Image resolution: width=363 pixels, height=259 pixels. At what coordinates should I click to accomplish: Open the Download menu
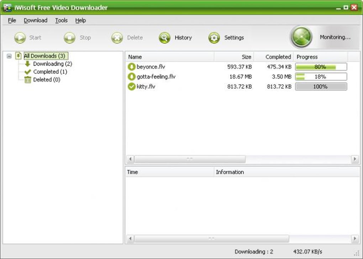click(x=36, y=20)
